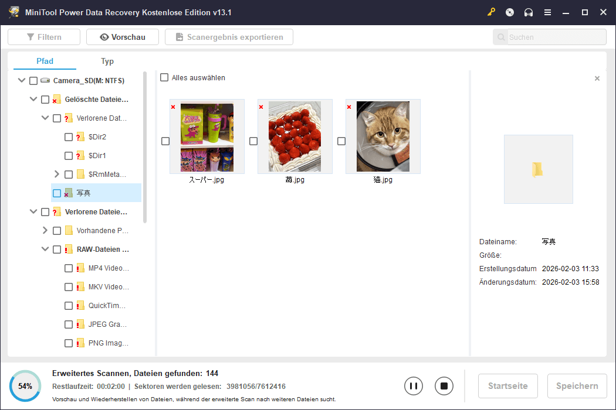This screenshot has width=616, height=410.
Task: Click the Gelöschte Dateien folder icon
Action: (x=56, y=99)
